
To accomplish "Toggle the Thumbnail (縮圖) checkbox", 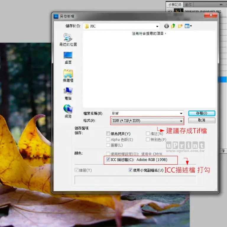I will pos(77,170).
